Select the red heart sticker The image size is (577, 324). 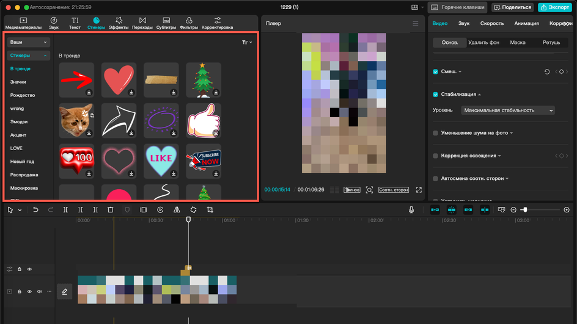click(119, 80)
